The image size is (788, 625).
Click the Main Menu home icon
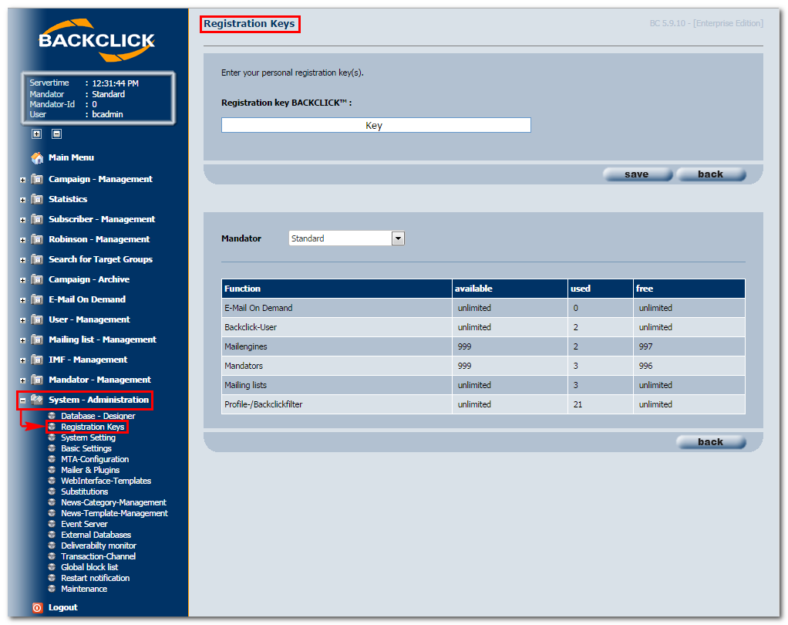click(x=37, y=158)
